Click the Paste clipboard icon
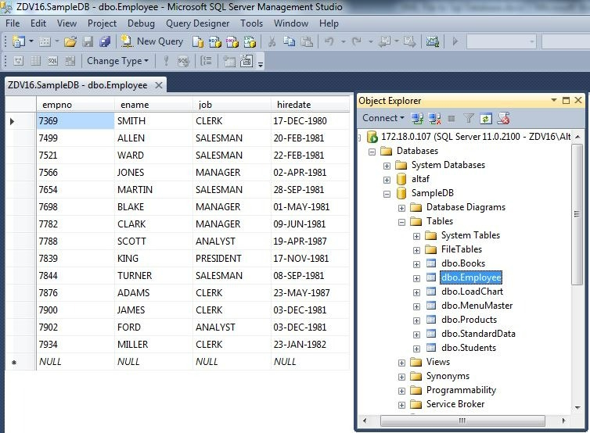 (x=307, y=41)
